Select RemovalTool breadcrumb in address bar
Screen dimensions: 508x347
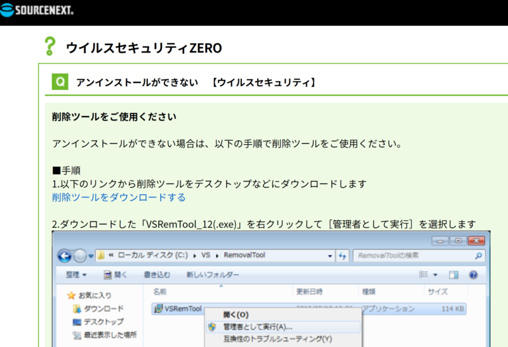[244, 255]
